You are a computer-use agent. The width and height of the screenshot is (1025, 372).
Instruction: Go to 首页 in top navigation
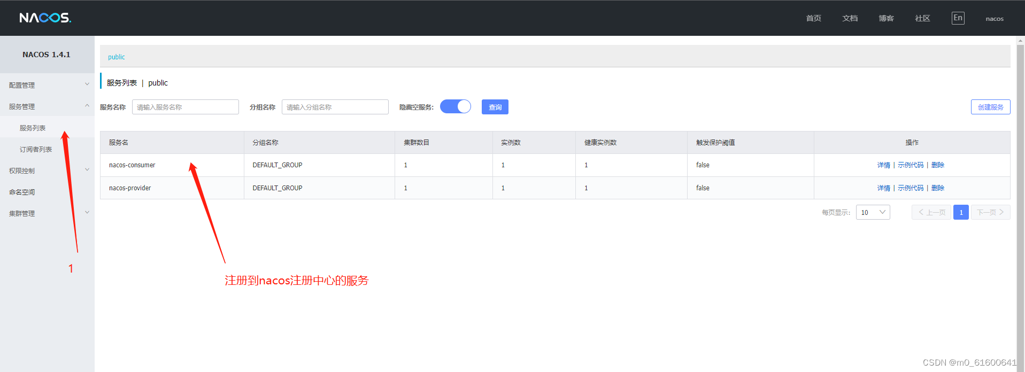(813, 18)
